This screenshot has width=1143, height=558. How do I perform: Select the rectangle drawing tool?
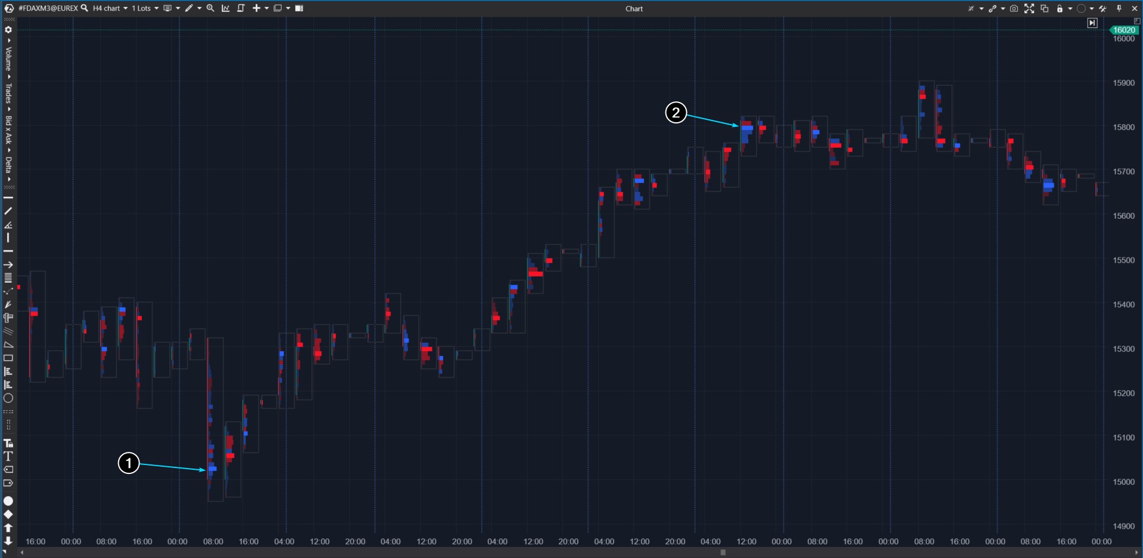pos(8,358)
